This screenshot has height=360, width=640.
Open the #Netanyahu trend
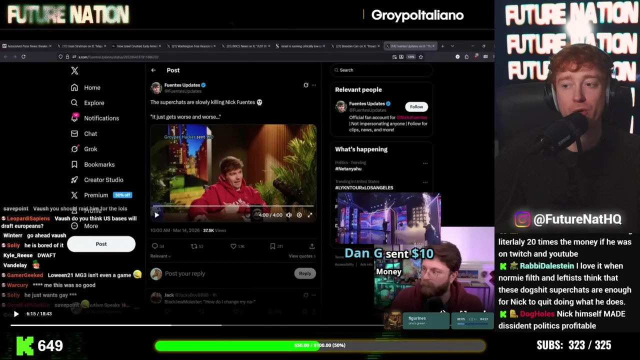pos(348,169)
